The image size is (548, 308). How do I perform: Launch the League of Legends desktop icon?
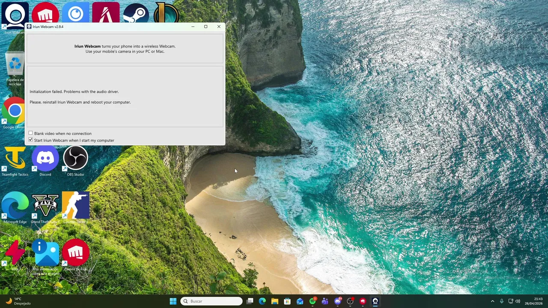[x=166, y=13]
